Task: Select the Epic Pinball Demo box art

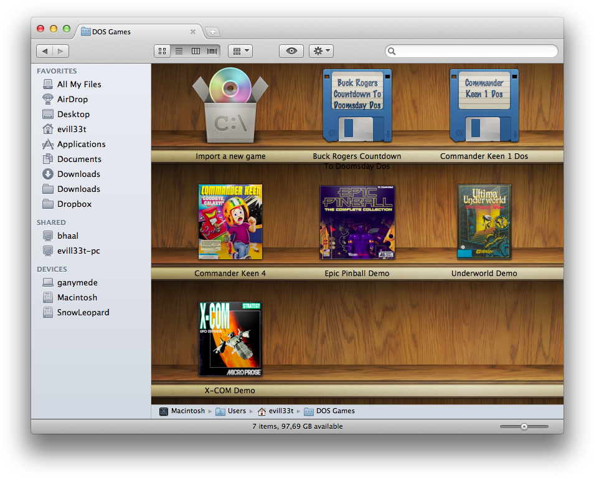Action: point(357,222)
